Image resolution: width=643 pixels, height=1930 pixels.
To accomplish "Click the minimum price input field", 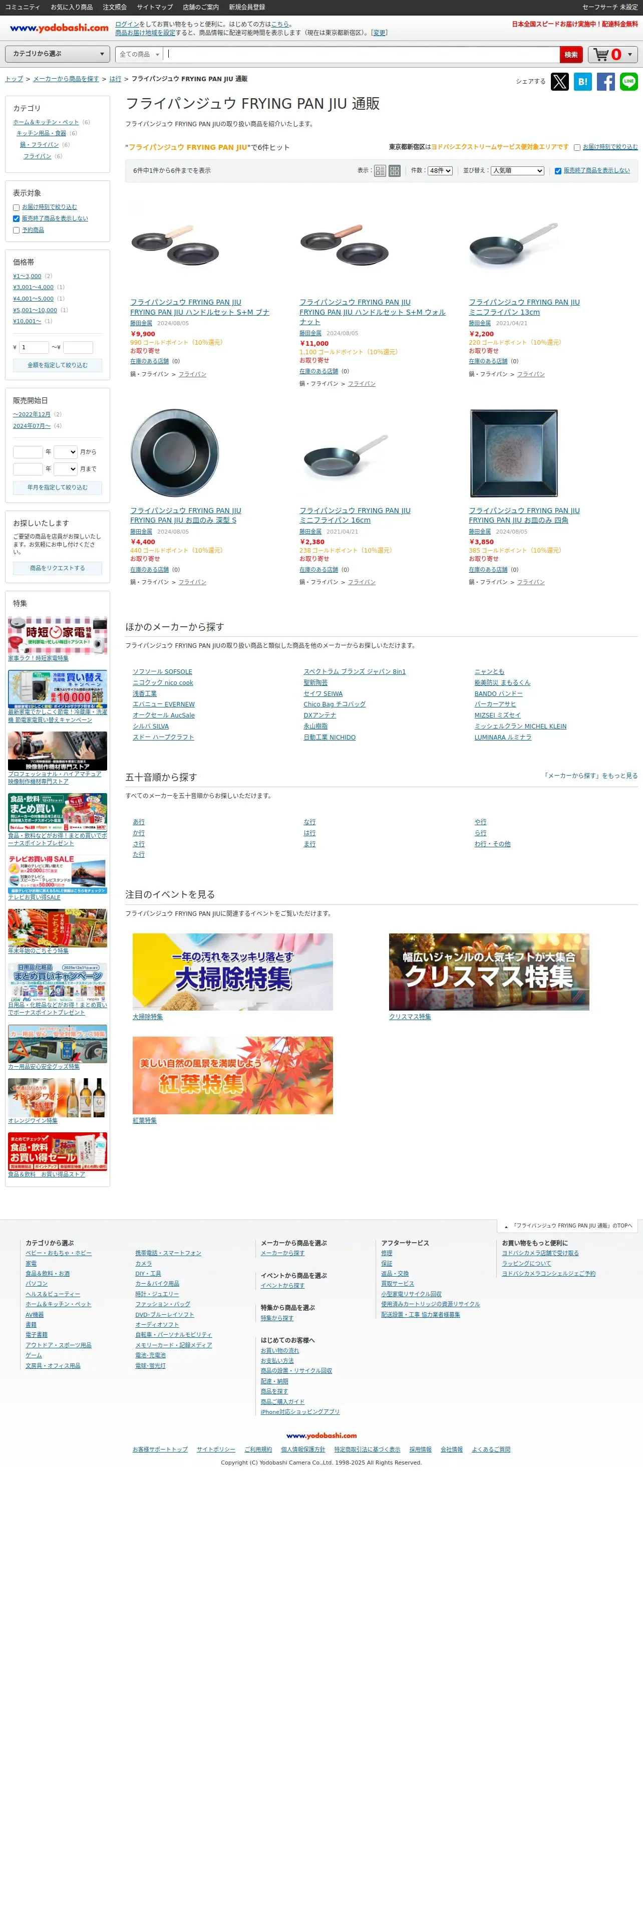I will (35, 348).
